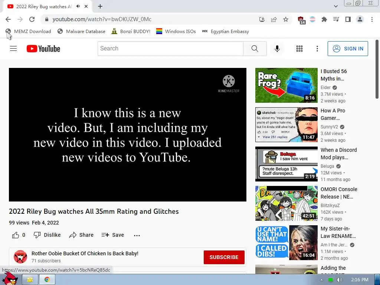
Task: Open the Chrome profile avatar
Action: click(x=360, y=19)
